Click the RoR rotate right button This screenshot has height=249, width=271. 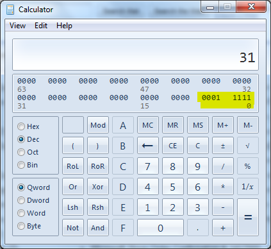pyautogui.click(x=98, y=166)
